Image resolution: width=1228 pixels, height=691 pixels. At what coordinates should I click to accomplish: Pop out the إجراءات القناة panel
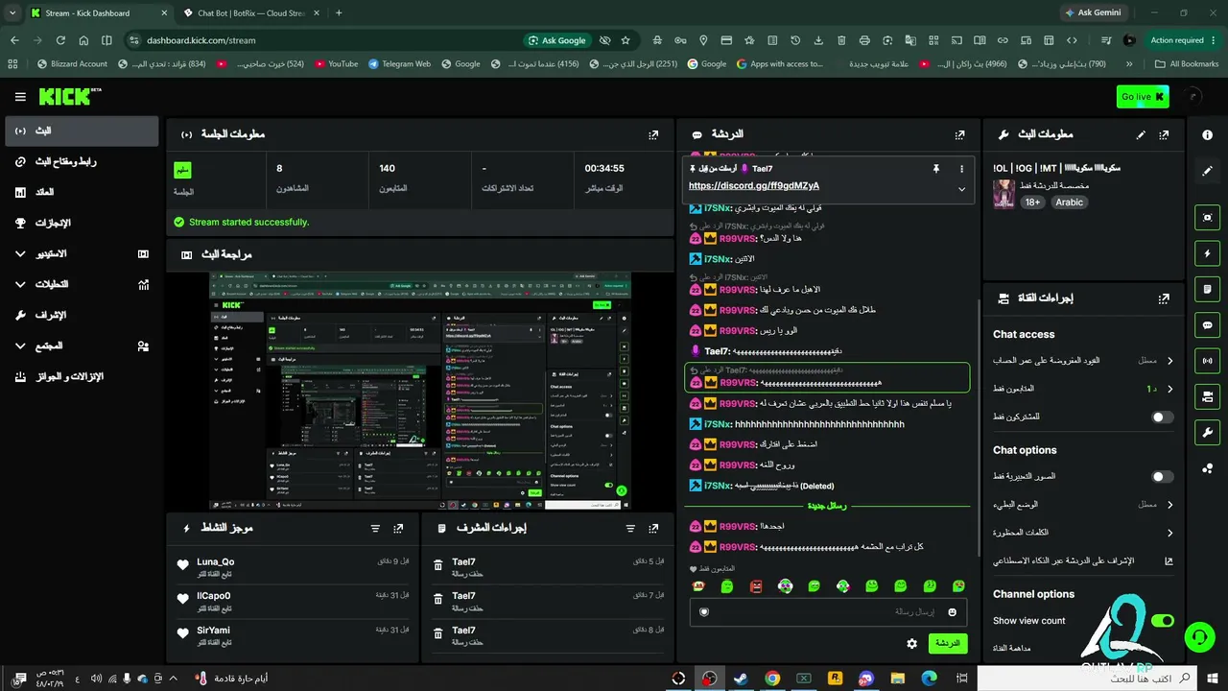click(1164, 298)
